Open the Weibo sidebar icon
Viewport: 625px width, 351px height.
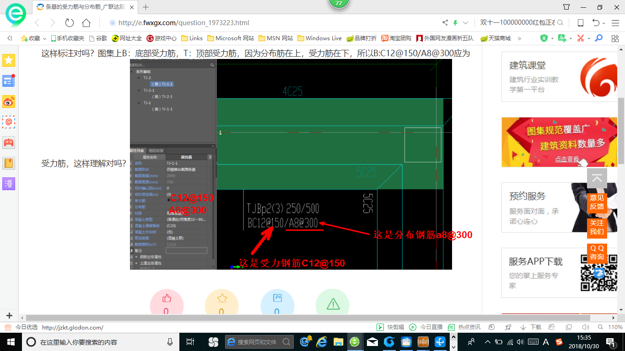(x=9, y=101)
